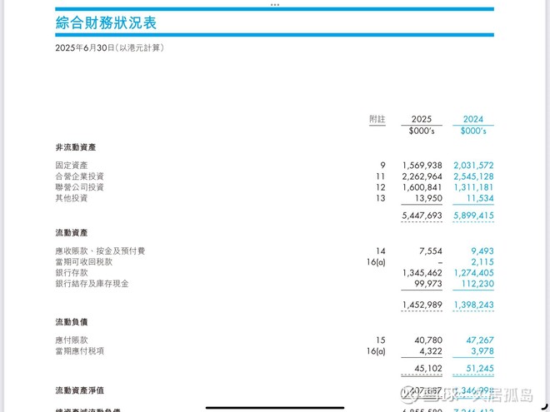
Task: Select the 銀行結存及庫存現金 row label
Action: pos(92,284)
